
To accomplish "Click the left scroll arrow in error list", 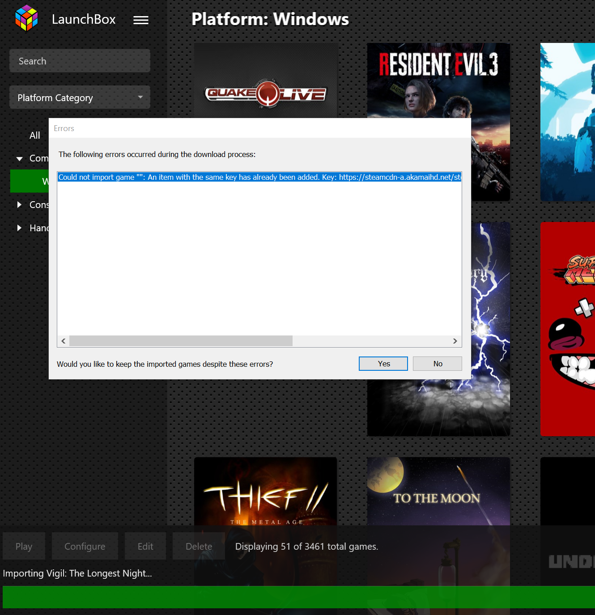I will pos(64,341).
